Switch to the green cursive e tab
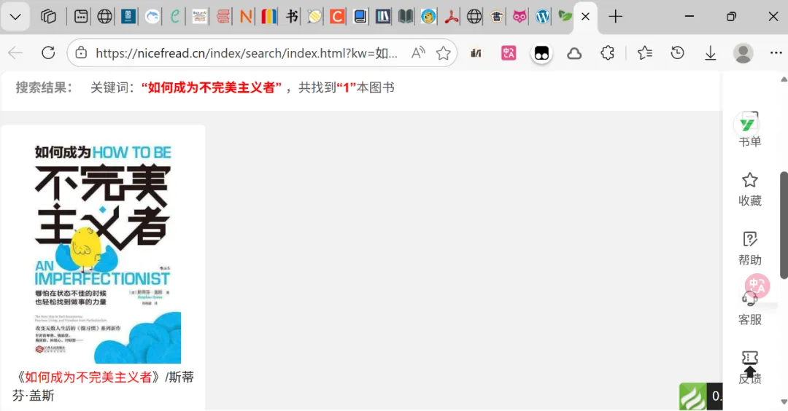 pyautogui.click(x=174, y=17)
